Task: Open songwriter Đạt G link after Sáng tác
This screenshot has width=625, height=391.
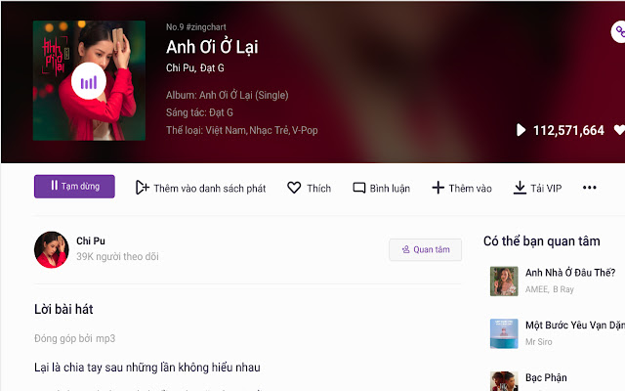Action: tap(221, 112)
